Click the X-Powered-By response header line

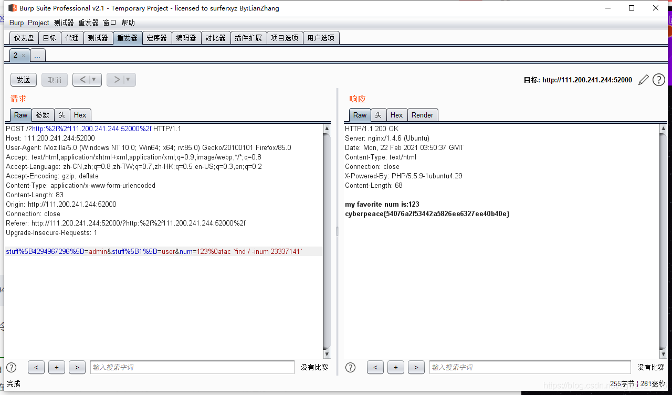[404, 176]
